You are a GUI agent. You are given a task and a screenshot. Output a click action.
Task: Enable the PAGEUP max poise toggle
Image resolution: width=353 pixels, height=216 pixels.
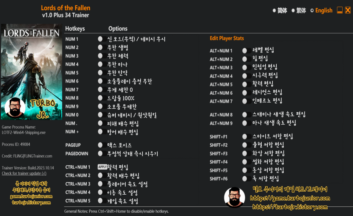(x=102, y=145)
